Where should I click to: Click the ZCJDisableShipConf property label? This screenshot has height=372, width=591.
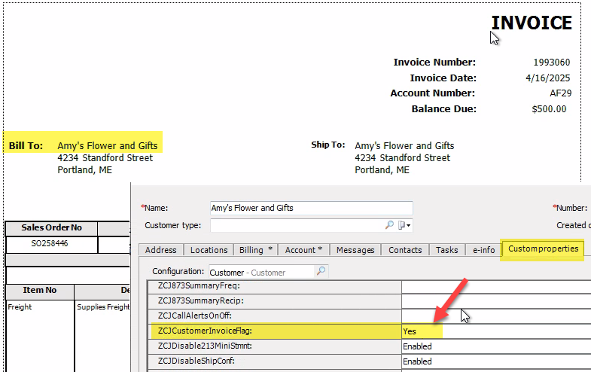pyautogui.click(x=196, y=361)
